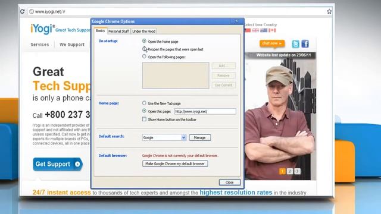
Task: Click the iYogi logo
Action: 43,29
